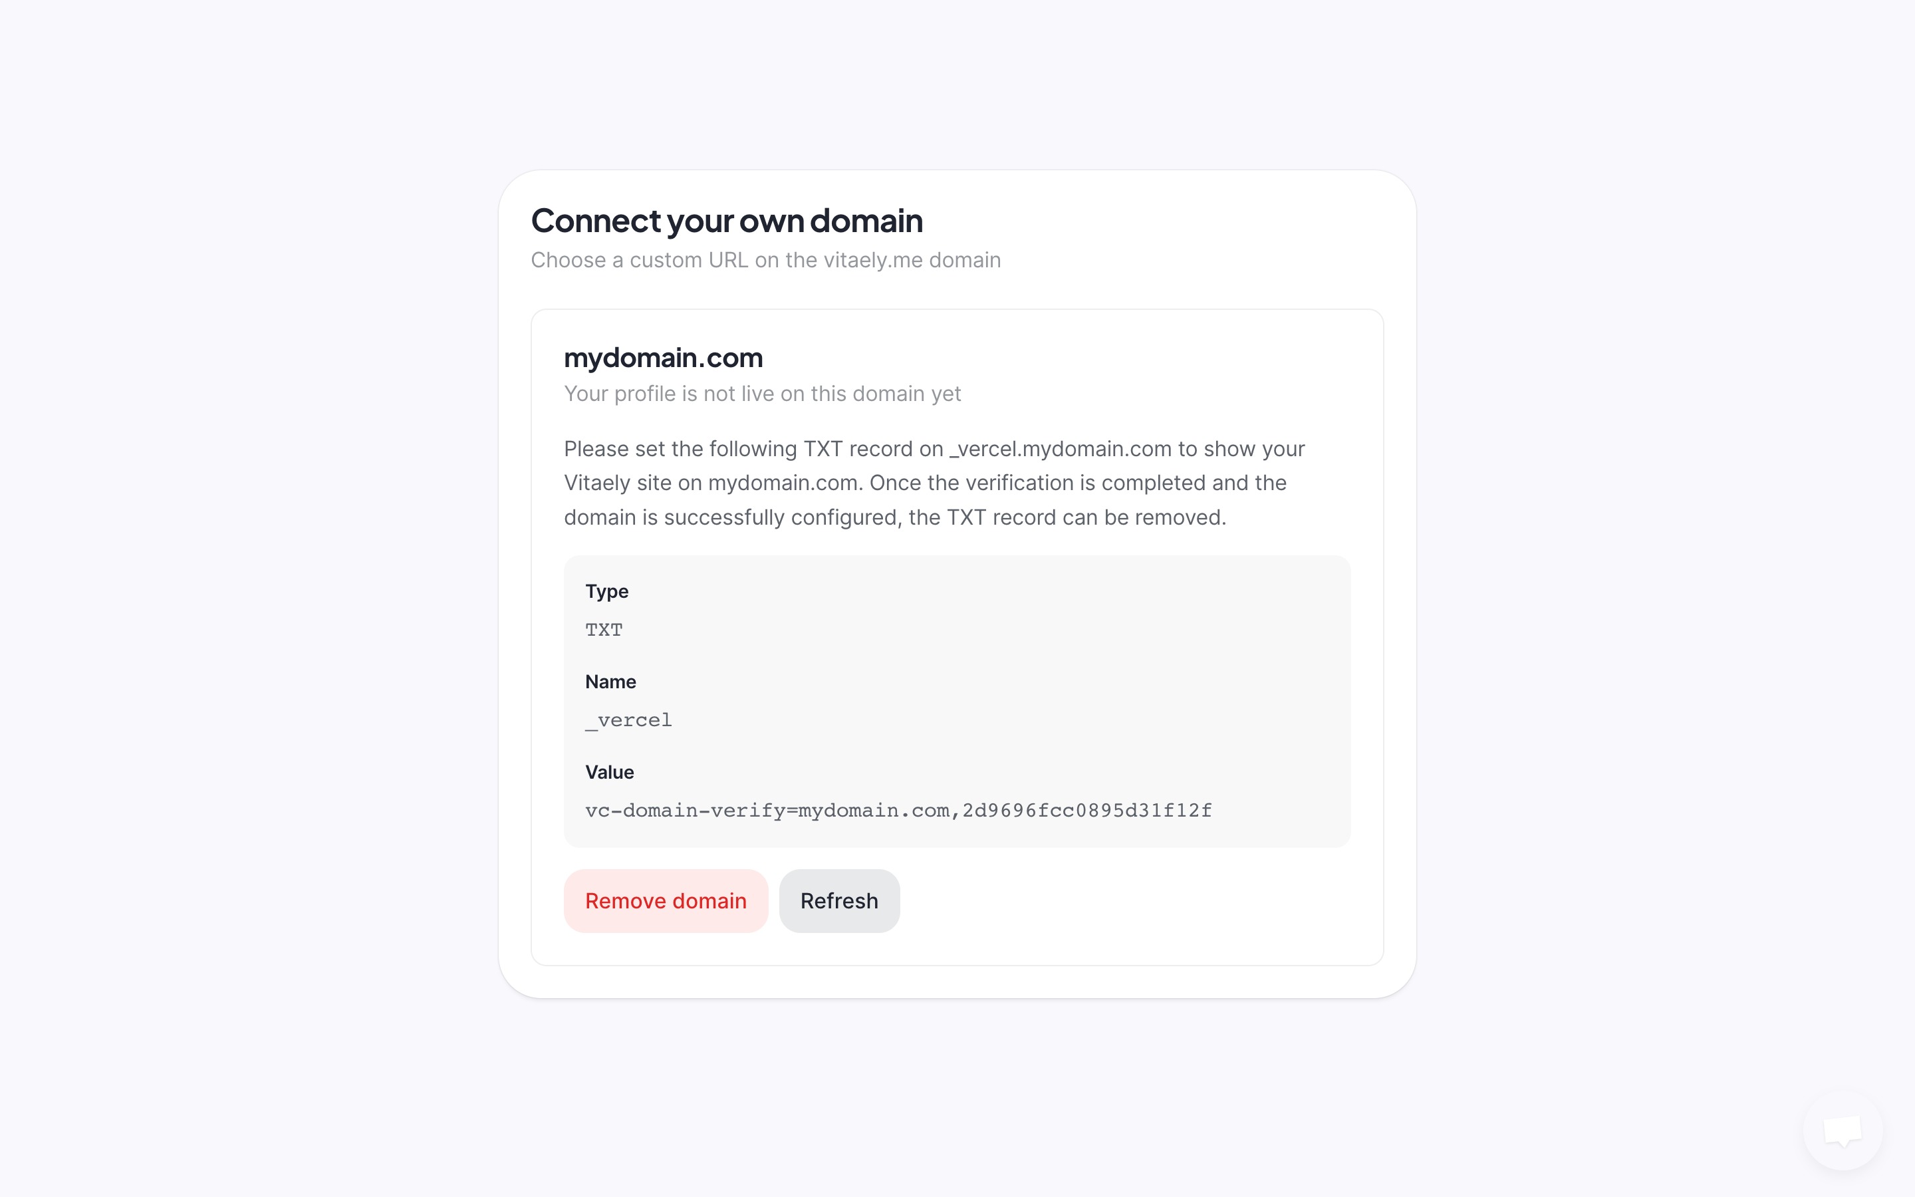This screenshot has height=1197, width=1915.
Task: Click the custom URL subtitle text
Action: tap(765, 259)
